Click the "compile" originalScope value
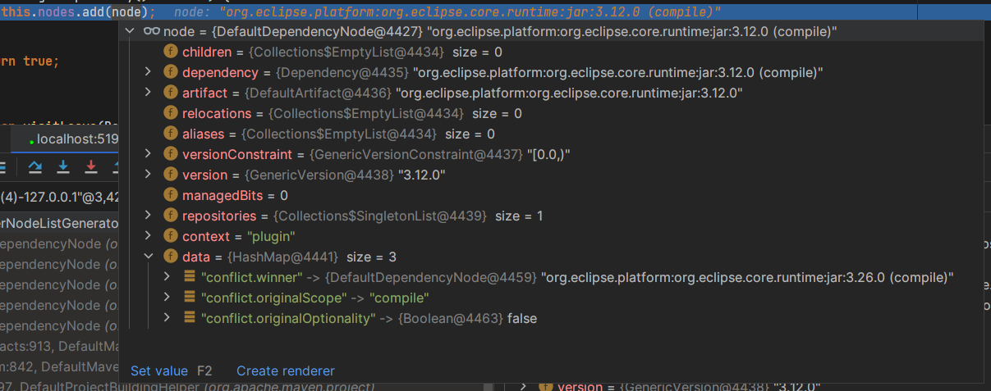This screenshot has width=991, height=391. click(399, 298)
